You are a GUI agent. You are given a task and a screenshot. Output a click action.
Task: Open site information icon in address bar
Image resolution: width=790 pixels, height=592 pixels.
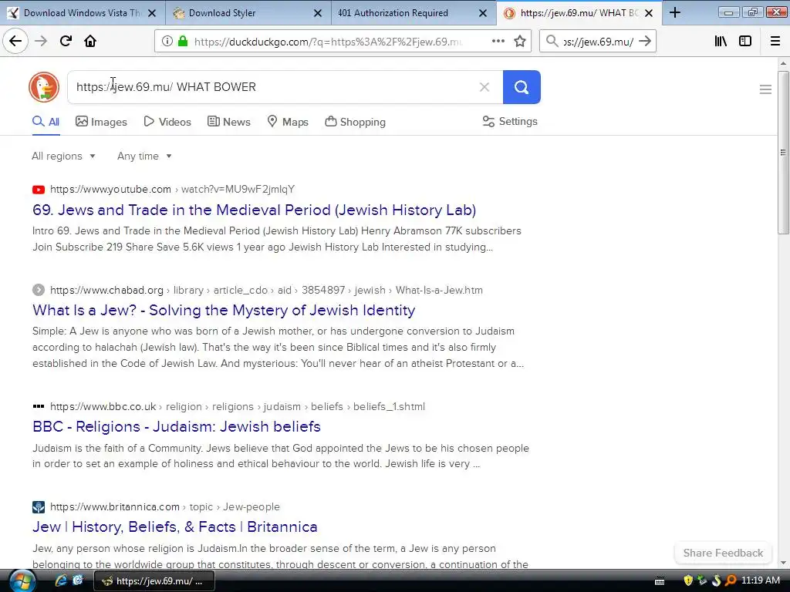point(167,42)
